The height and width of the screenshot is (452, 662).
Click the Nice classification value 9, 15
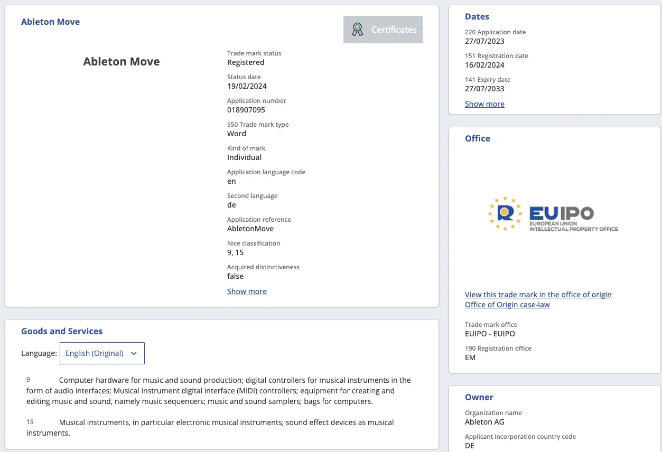coord(235,252)
